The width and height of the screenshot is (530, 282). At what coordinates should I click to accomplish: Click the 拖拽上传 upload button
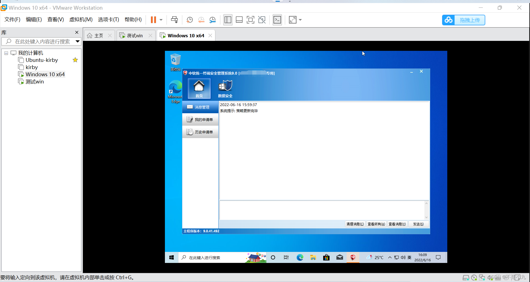pos(464,20)
